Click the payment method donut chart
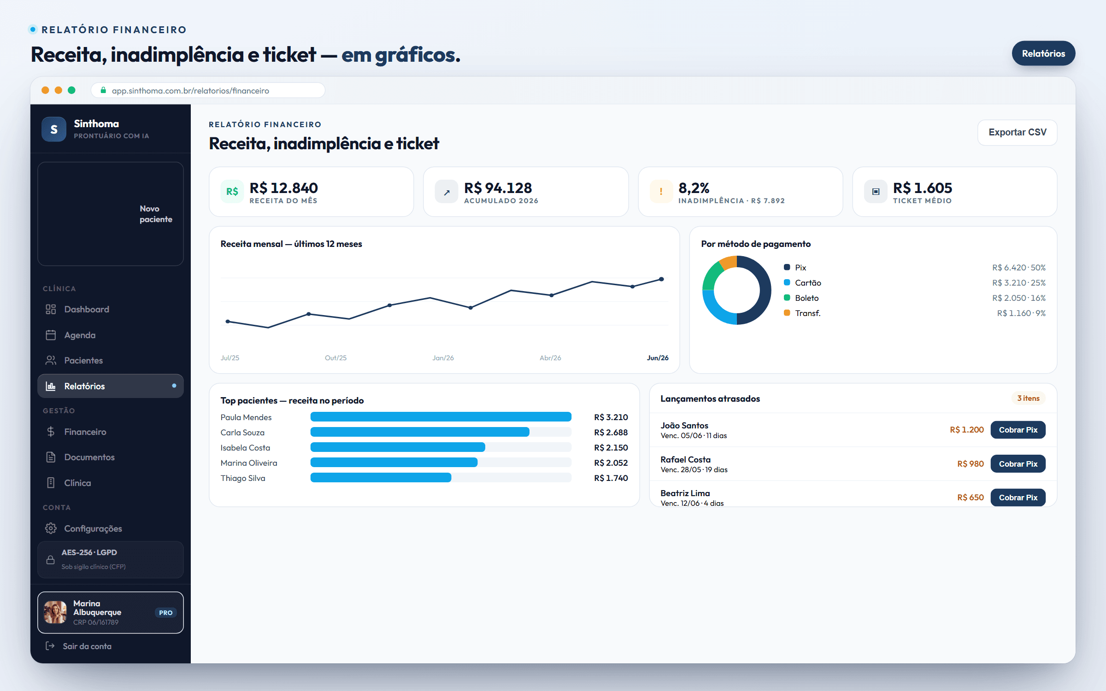 736,290
